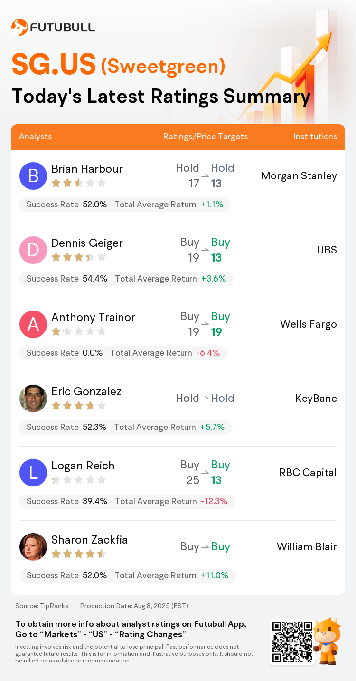Open the Wells Fargo institution link
356x681 pixels.
tap(309, 324)
